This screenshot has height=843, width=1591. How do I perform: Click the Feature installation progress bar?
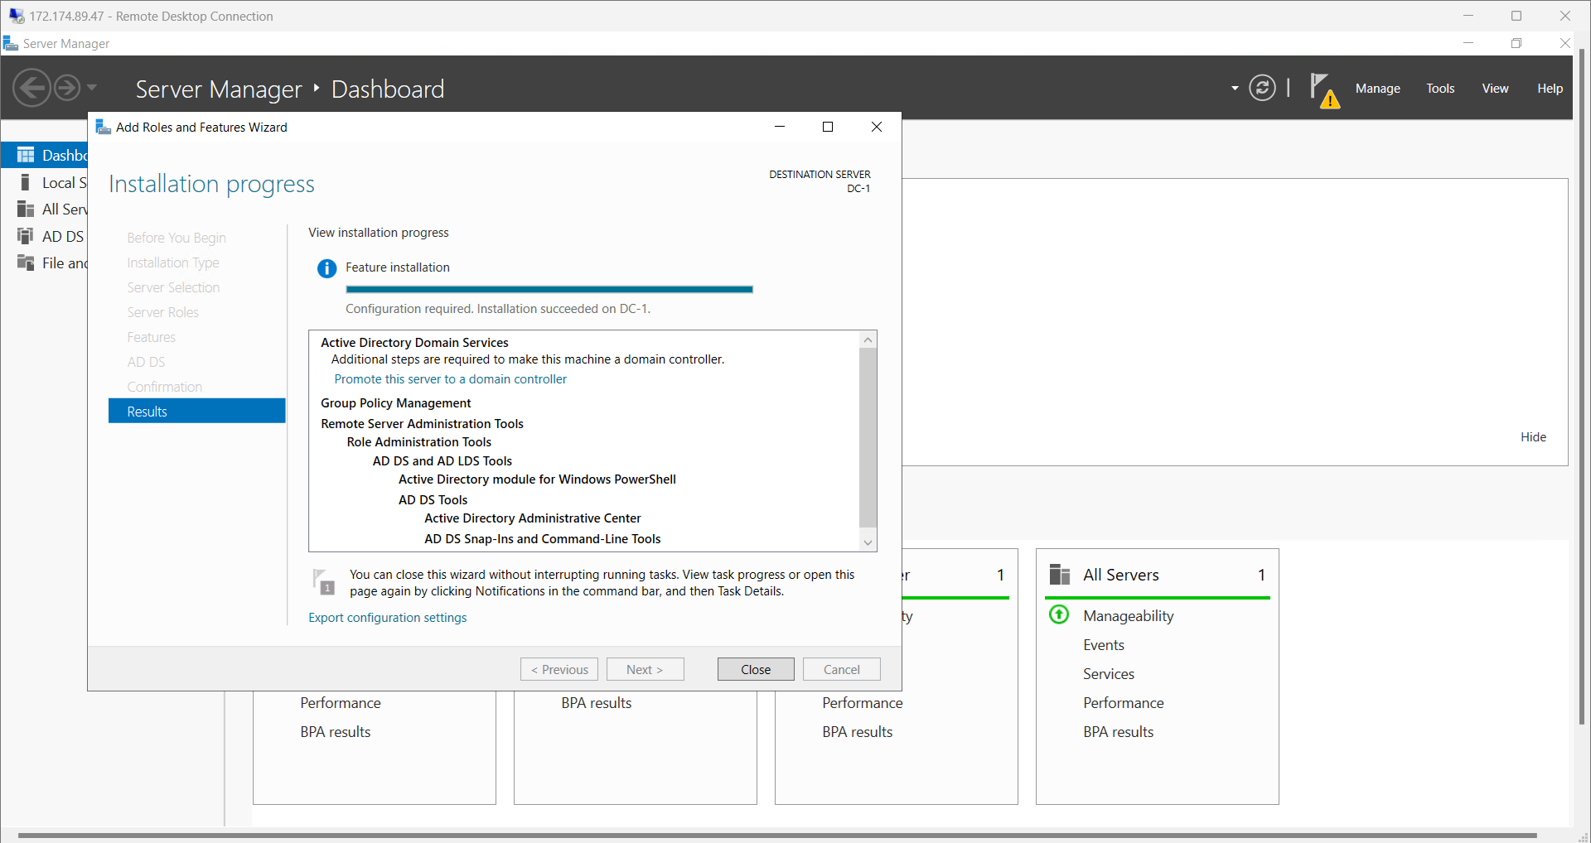pyautogui.click(x=549, y=289)
